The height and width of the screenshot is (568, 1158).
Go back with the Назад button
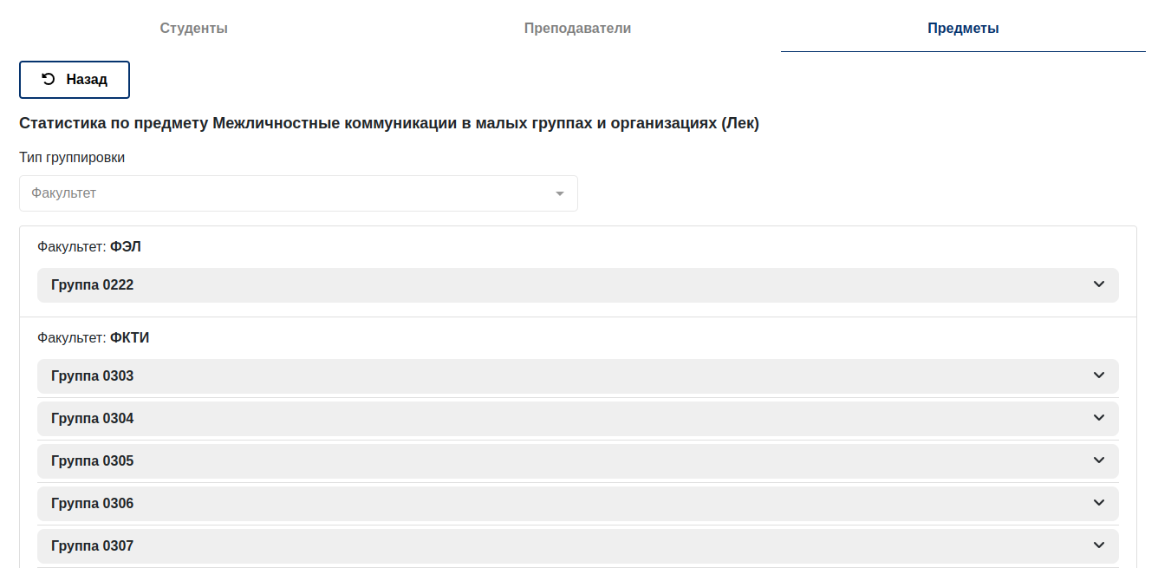pos(75,80)
